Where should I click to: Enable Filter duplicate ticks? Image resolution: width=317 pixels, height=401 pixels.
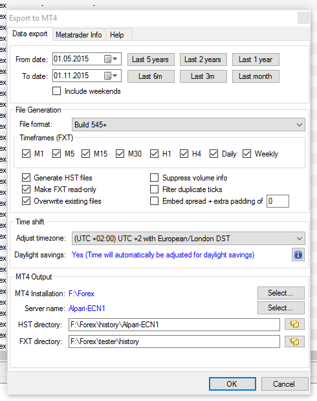[154, 190]
